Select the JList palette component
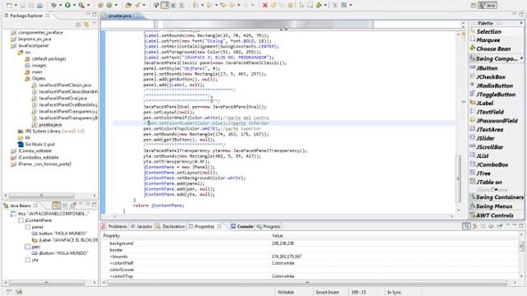 [483, 155]
